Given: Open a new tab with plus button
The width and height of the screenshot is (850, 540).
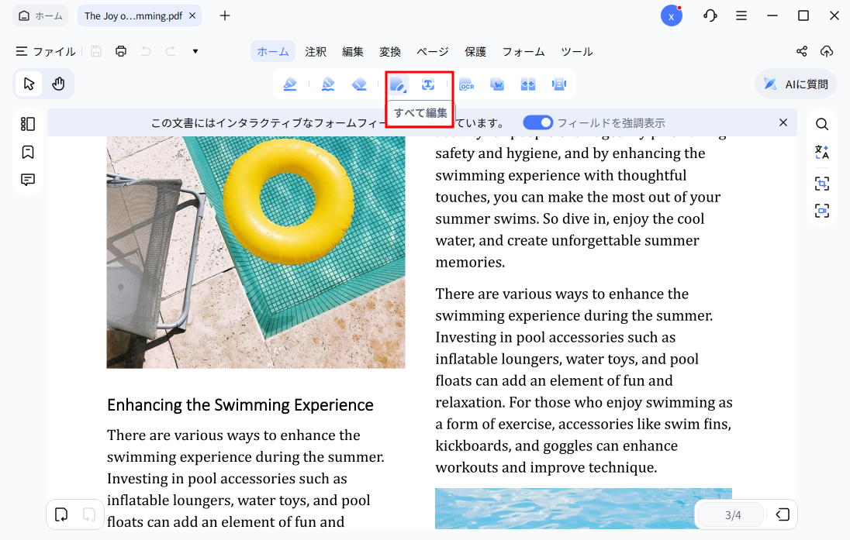Looking at the screenshot, I should [225, 15].
